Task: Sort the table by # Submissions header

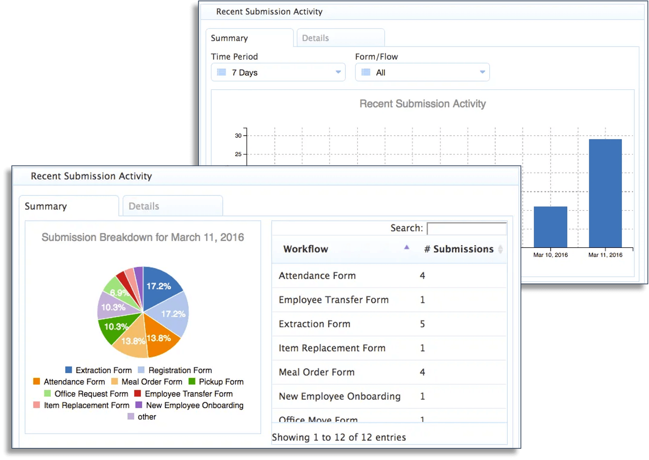Action: click(x=459, y=249)
